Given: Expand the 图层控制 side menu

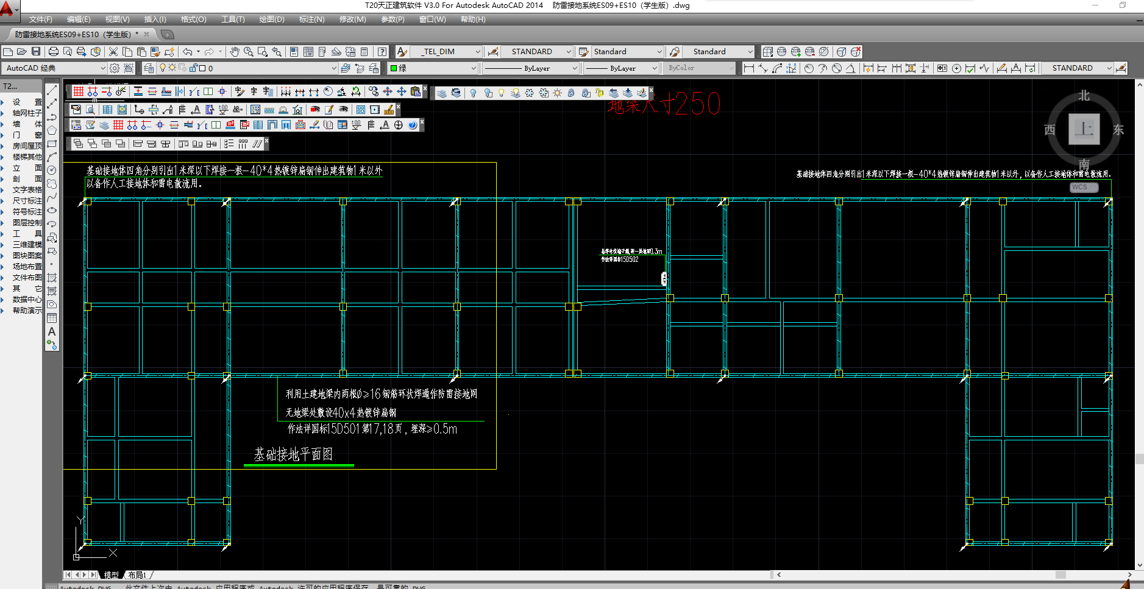Looking at the screenshot, I should pos(27,222).
